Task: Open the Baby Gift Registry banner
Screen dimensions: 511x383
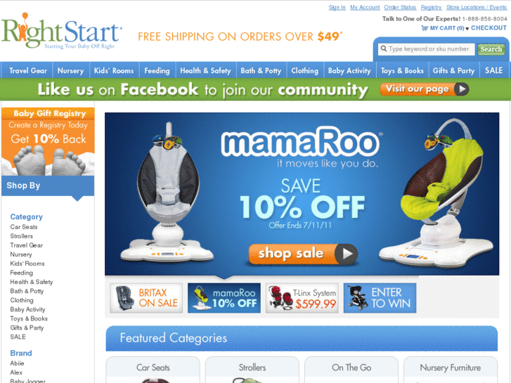Action: pos(48,141)
